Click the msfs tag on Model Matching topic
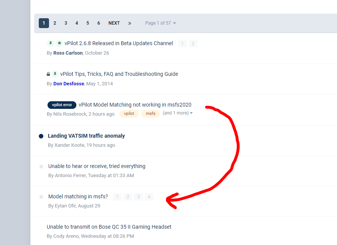 point(151,113)
